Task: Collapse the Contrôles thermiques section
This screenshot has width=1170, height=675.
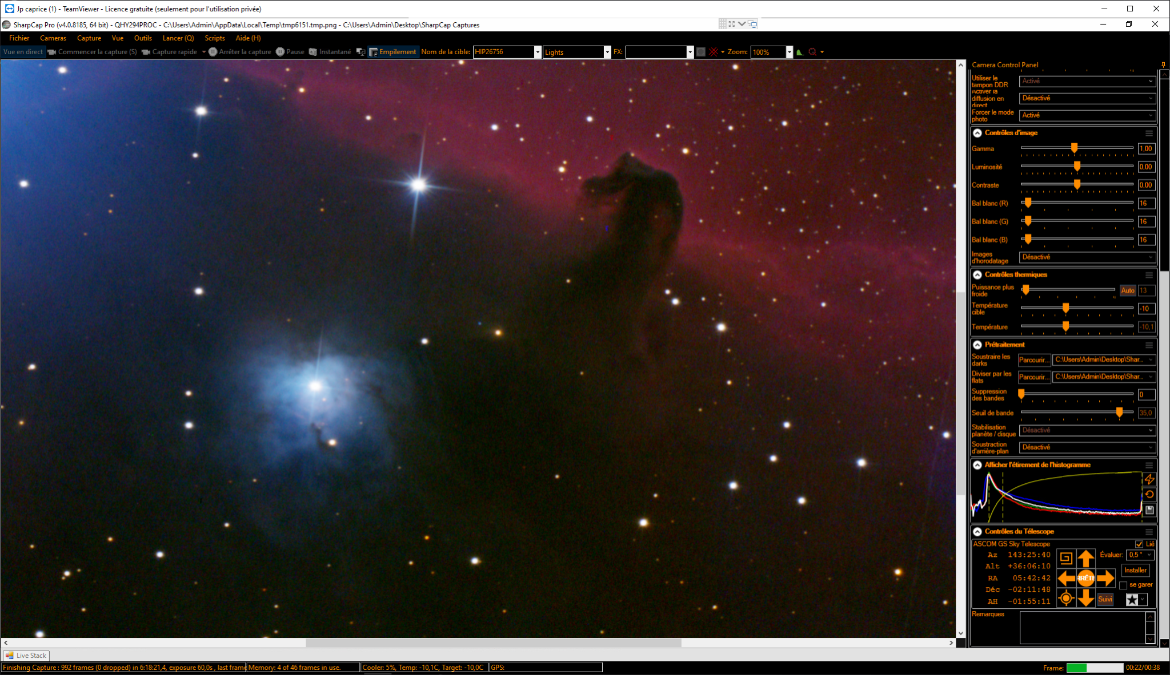Action: [x=977, y=275]
